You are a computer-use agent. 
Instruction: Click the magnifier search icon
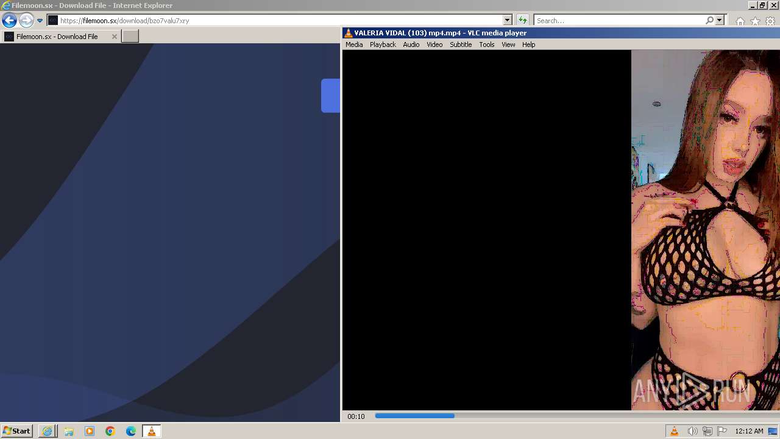point(709,20)
